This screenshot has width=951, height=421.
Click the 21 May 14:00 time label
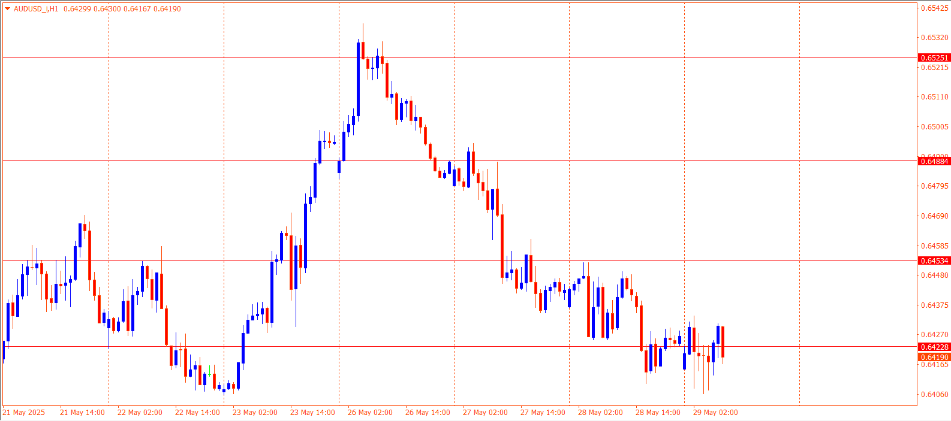pos(82,413)
